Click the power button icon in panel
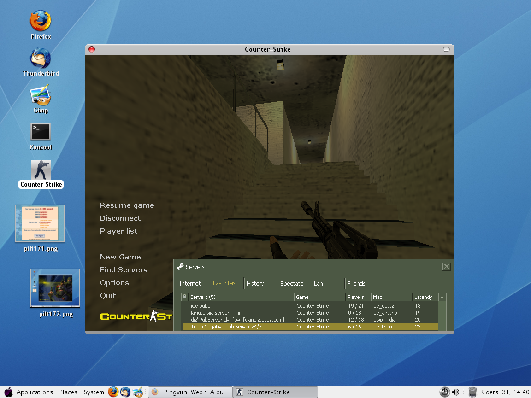531x398 pixels. [444, 392]
